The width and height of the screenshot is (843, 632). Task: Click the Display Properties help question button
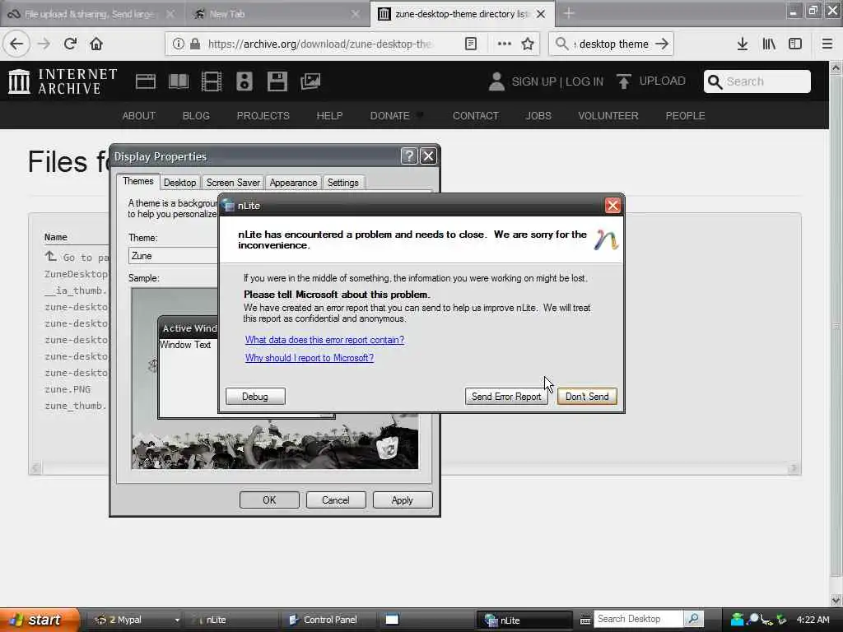[409, 156]
